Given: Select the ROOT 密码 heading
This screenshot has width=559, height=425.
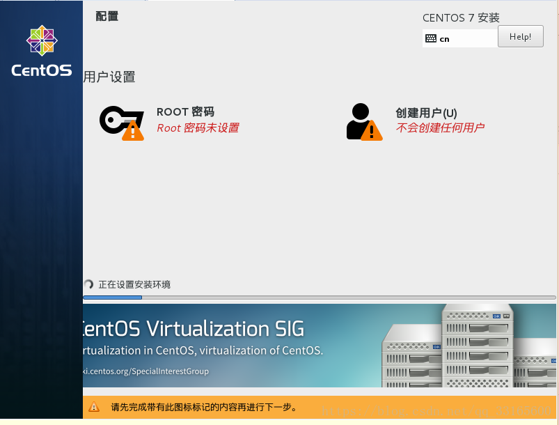Looking at the screenshot, I should point(185,111).
